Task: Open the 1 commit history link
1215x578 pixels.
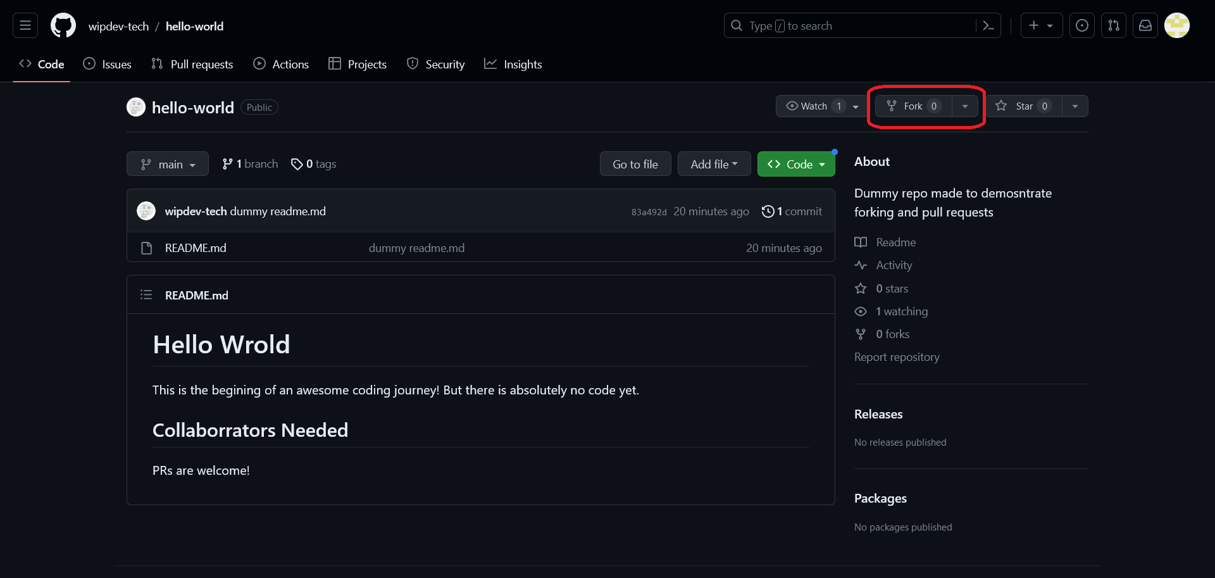Action: tap(792, 211)
